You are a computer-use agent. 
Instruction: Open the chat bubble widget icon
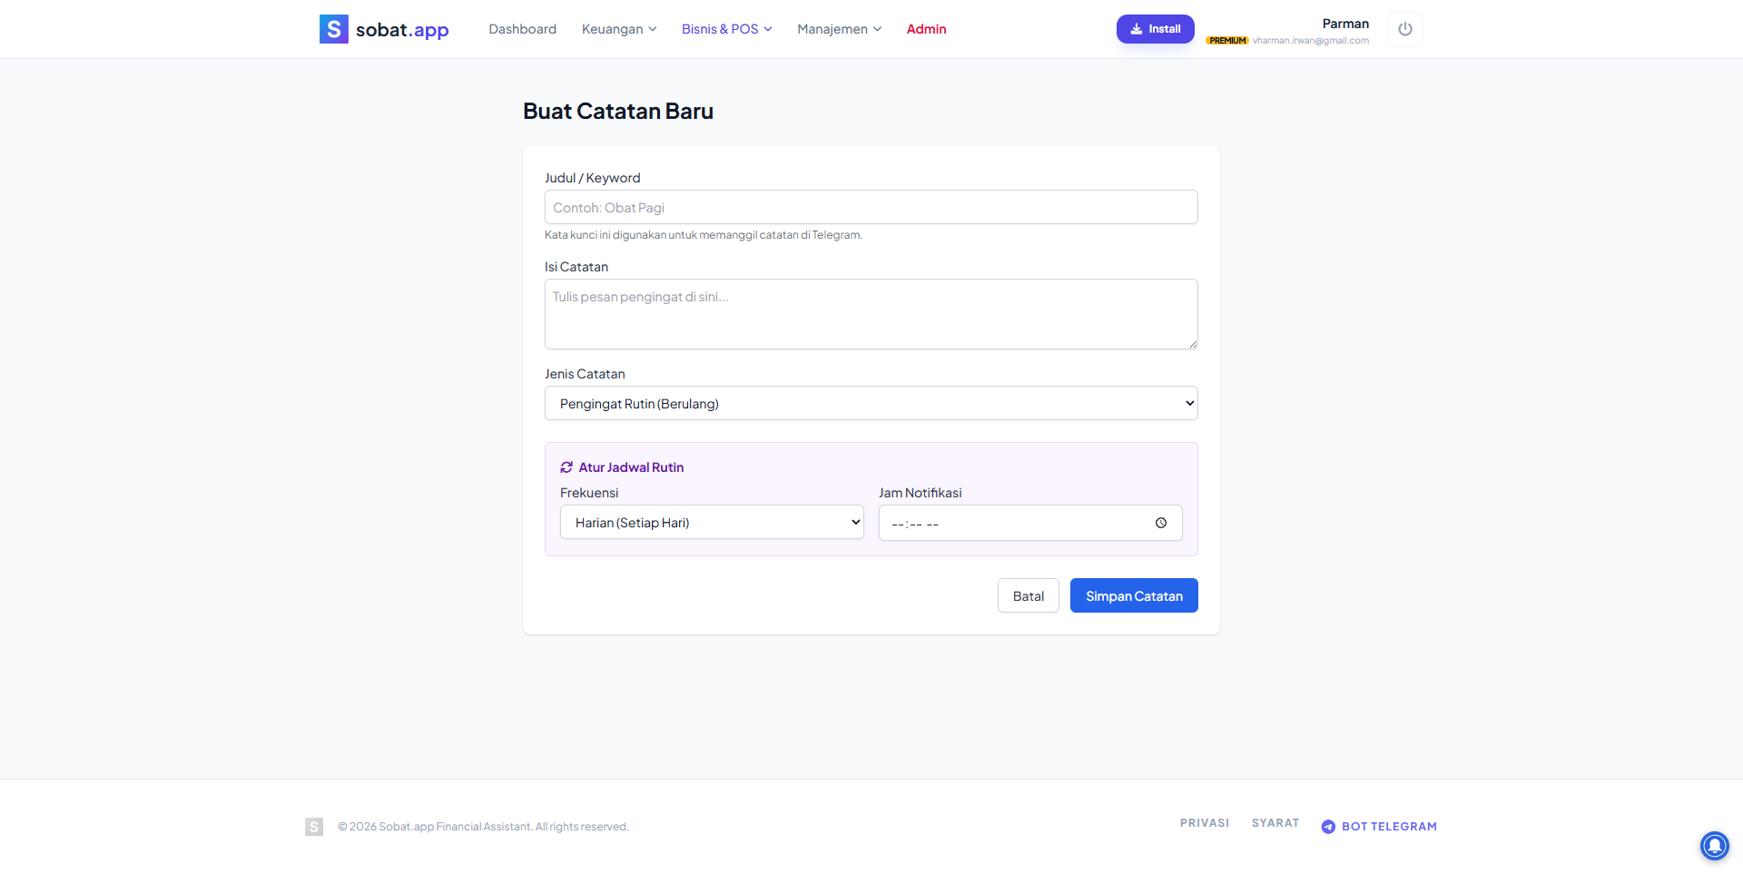(1714, 845)
